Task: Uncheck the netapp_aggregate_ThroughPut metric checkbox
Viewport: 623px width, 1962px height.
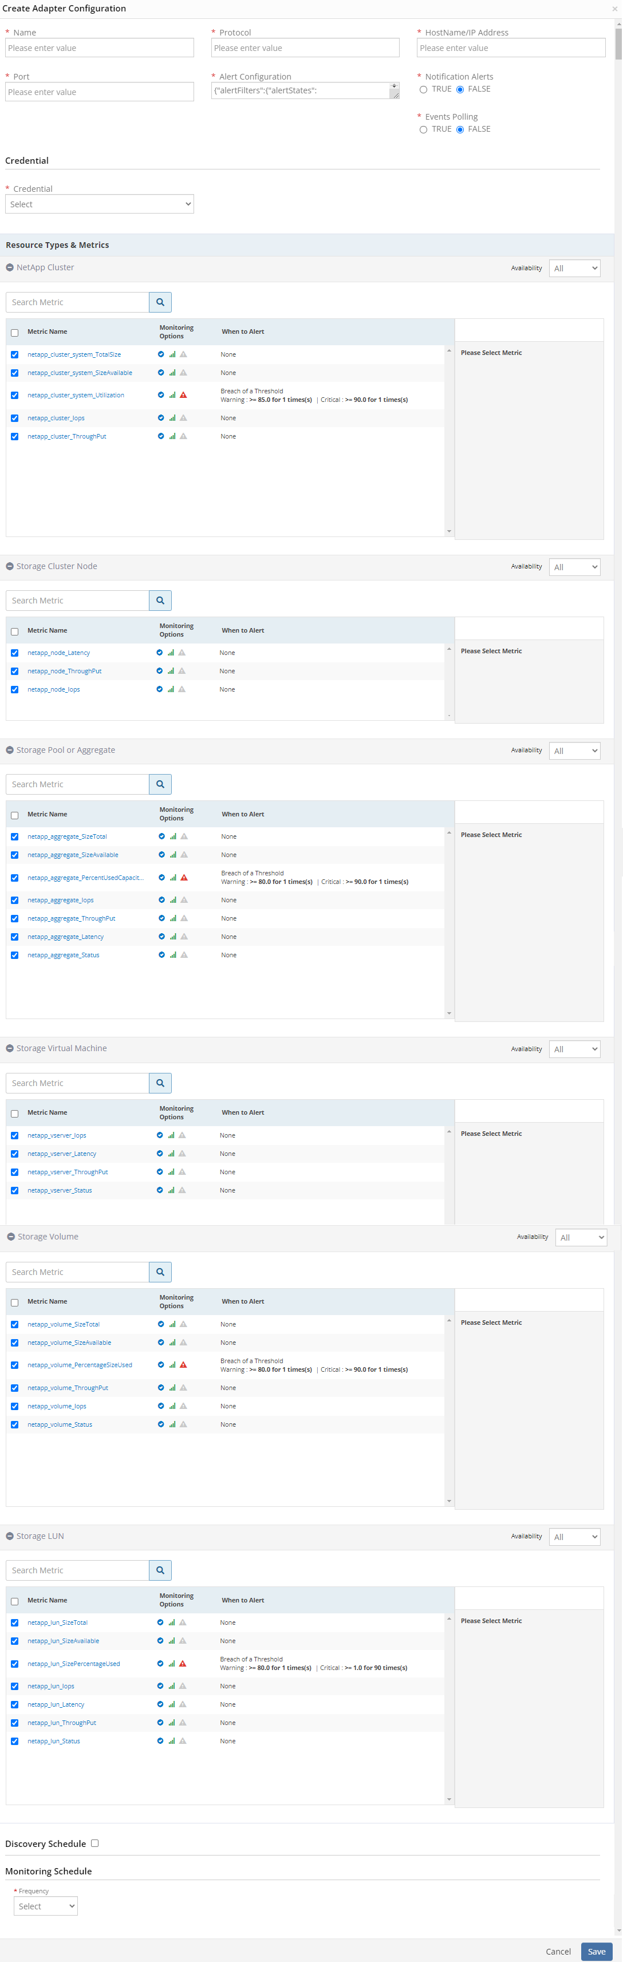Action: pos(14,919)
